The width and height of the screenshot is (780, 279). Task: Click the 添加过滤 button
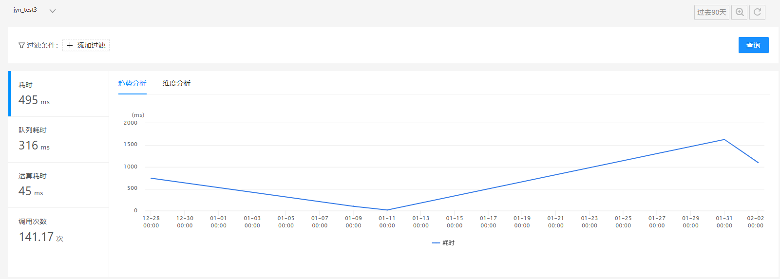[86, 45]
